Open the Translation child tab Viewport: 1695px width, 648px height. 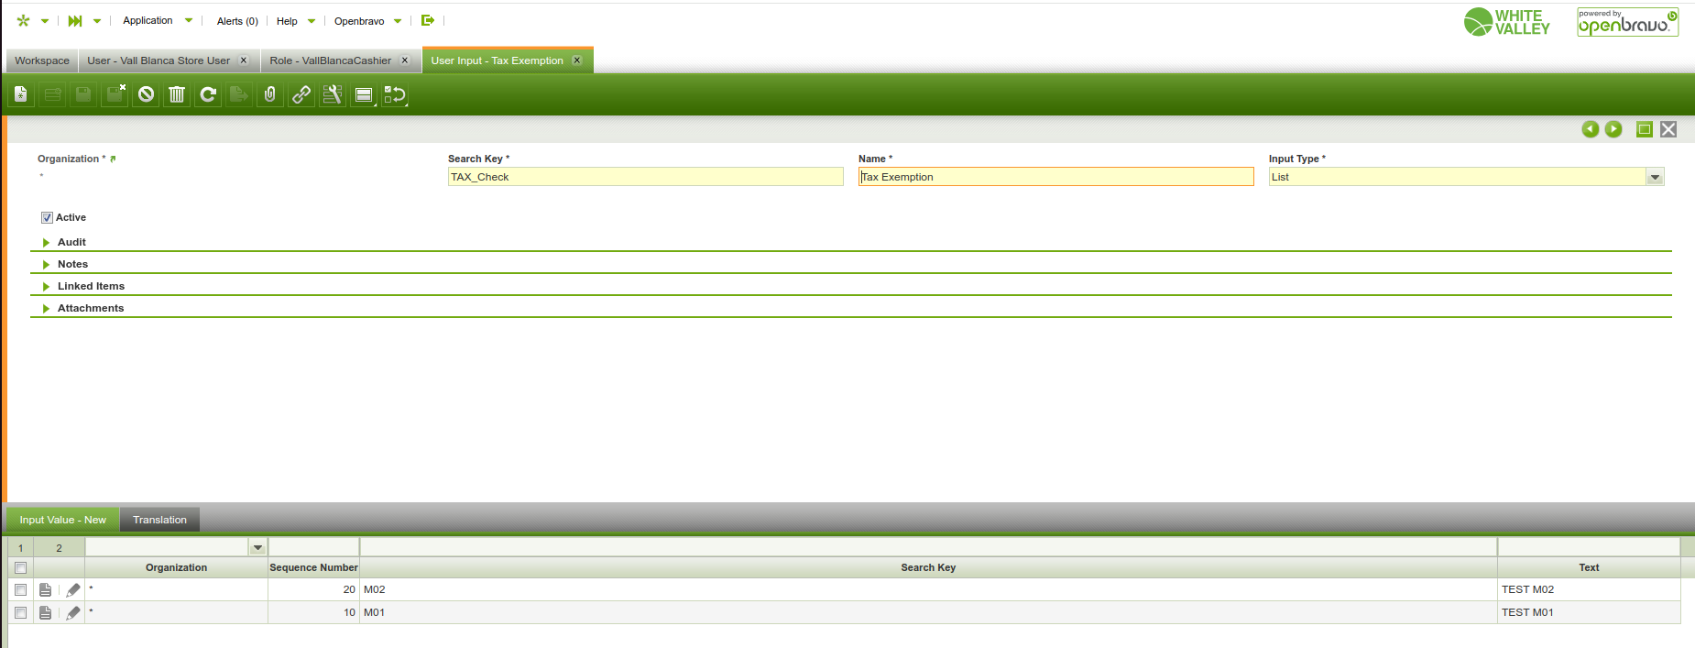(159, 520)
